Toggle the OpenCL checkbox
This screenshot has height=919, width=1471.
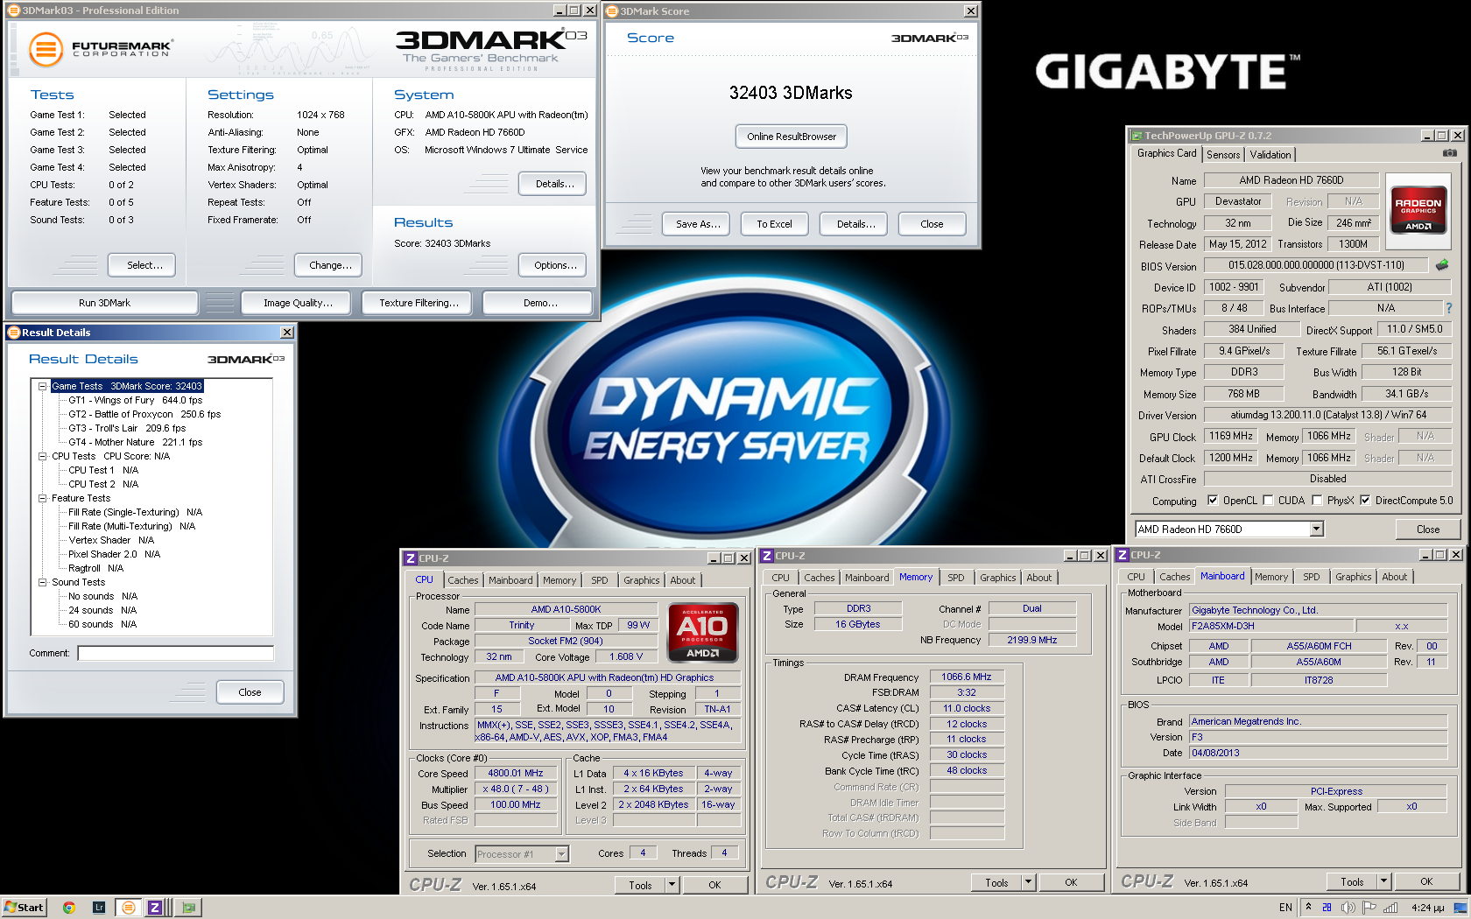(x=1213, y=501)
